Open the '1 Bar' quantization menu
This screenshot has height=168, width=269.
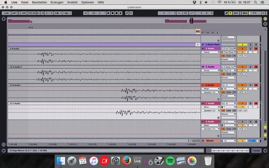pos(67,13)
